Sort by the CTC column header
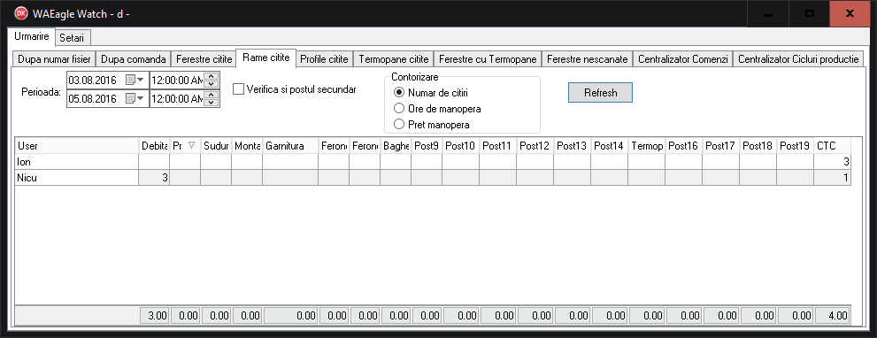877x338 pixels. point(833,145)
